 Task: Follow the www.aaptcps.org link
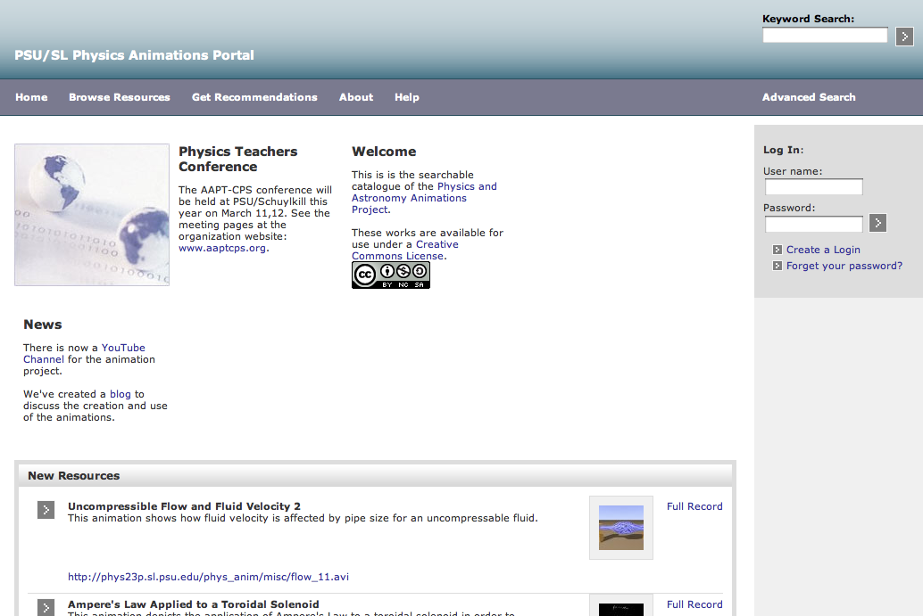coord(222,249)
